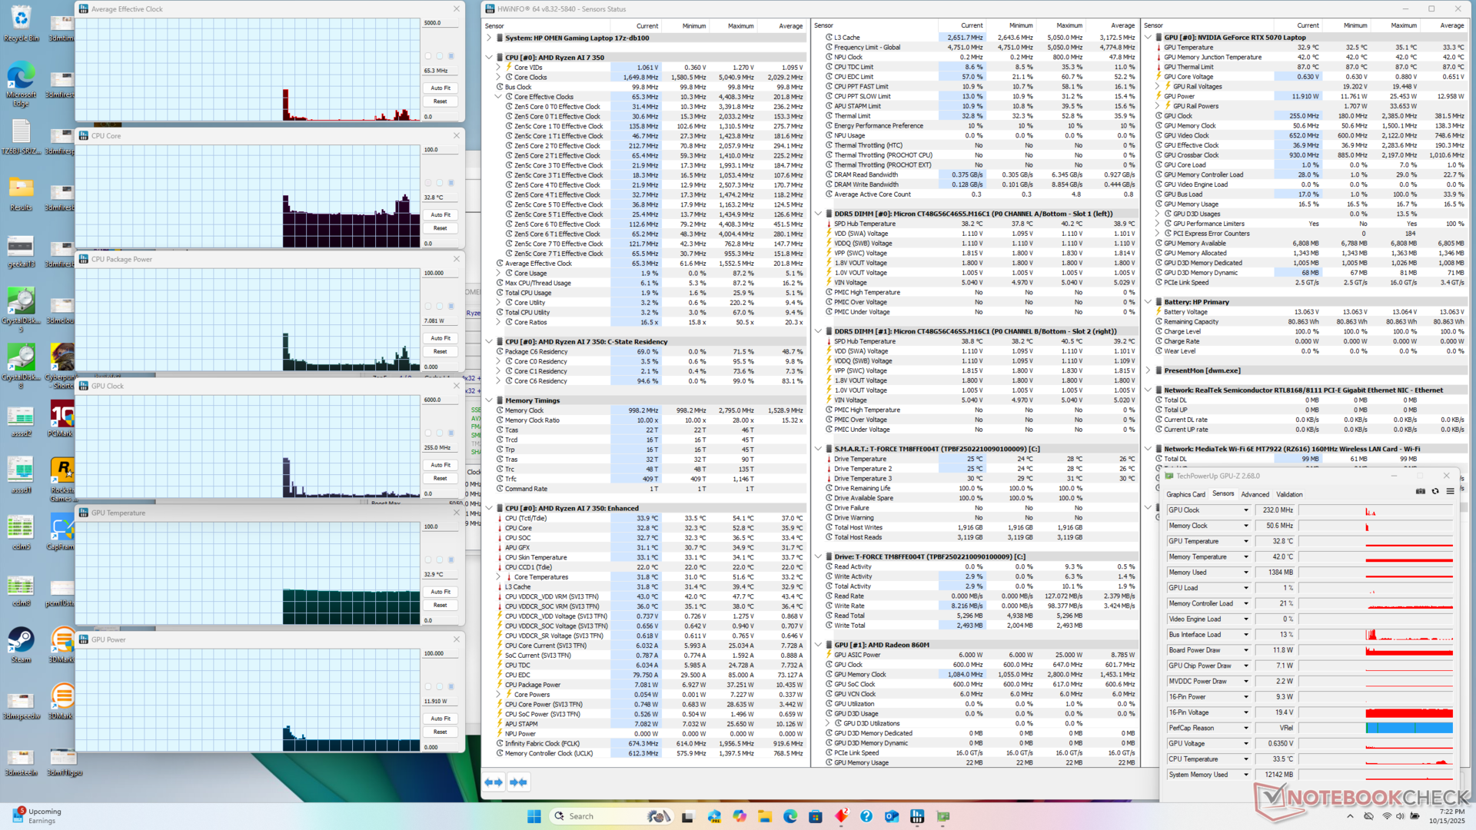
Task: Open the GPU-Z hamburger menu icon
Action: [1450, 491]
